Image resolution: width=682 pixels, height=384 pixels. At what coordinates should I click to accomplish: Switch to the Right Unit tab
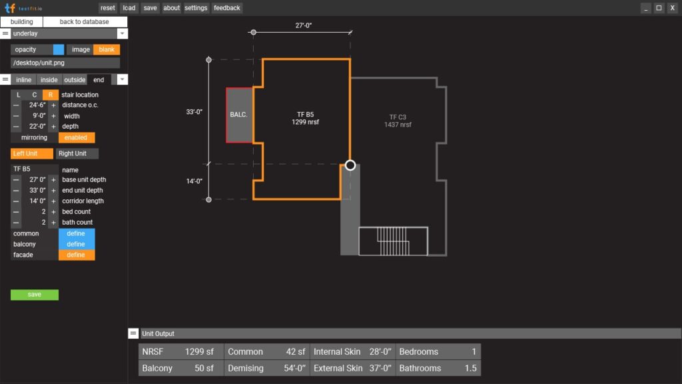[76, 153]
